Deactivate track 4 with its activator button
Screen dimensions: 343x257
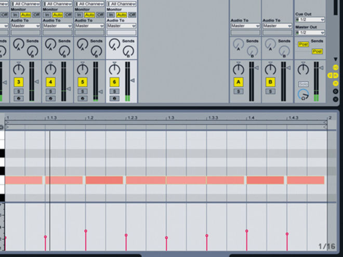coord(50,82)
